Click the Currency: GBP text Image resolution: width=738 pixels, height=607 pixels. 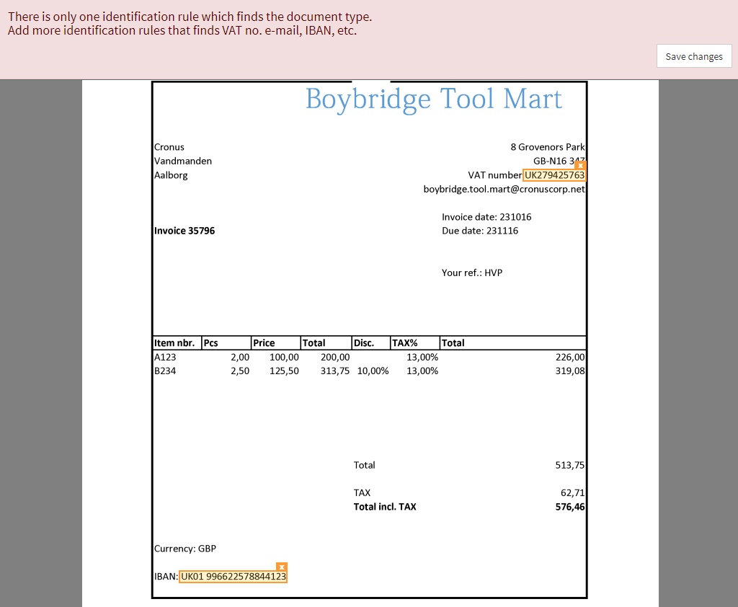(185, 549)
